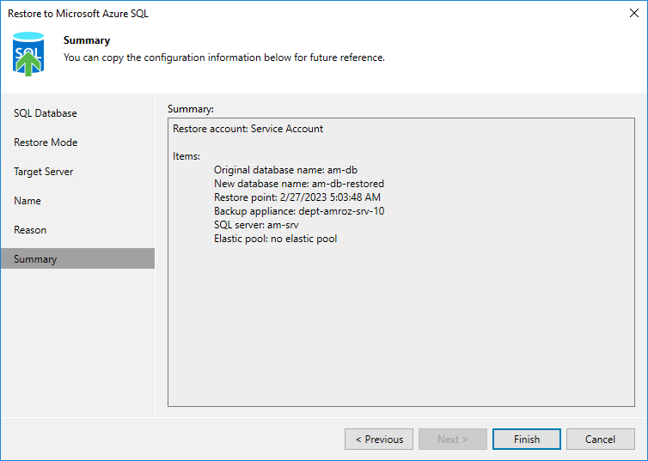Screen dimensions: 648x461
Task: Switch to the Target Server step
Action: 44,172
